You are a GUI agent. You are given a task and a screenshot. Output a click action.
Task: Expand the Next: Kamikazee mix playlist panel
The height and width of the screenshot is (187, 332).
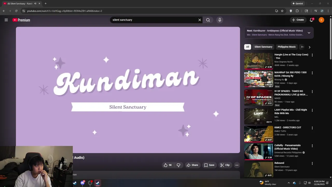click(x=309, y=33)
